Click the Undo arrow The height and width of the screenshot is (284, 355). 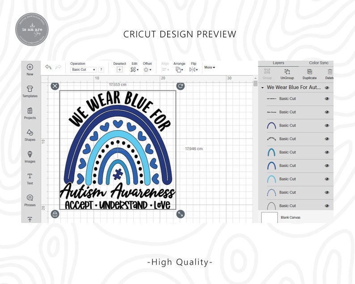[x=48, y=67]
